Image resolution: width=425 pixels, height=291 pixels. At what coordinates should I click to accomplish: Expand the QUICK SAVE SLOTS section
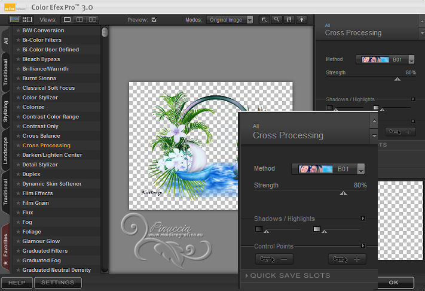tap(288, 275)
